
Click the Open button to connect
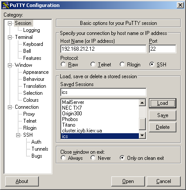(128, 181)
